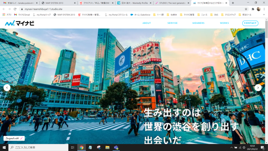This screenshot has height=151, width=268.
Task: Switch to the STUDIO tab
Action: 171,3
